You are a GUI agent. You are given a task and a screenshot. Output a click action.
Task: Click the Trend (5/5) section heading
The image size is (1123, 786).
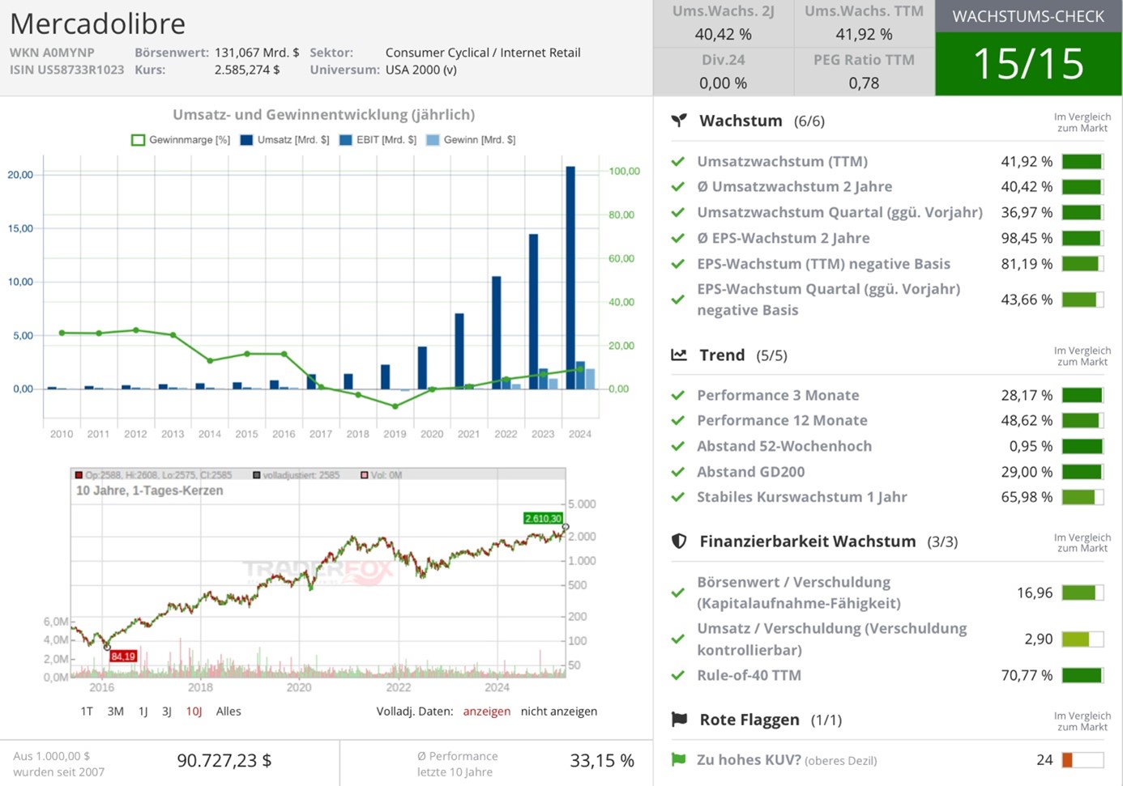743,355
